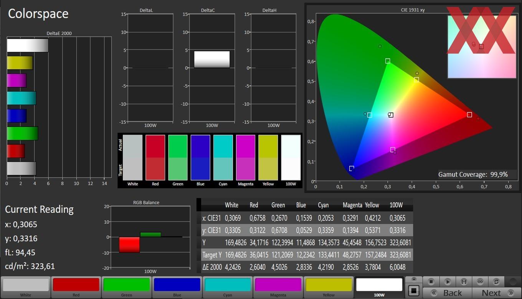522x299 pixels.
Task: Select the Cyan swatch in bottom strip
Action: 228,287
